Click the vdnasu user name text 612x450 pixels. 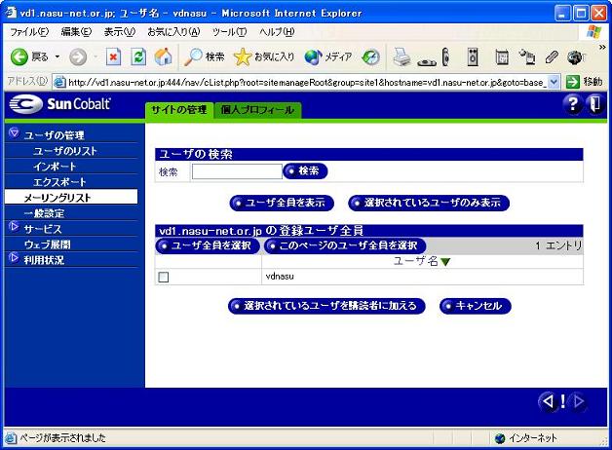click(x=280, y=277)
